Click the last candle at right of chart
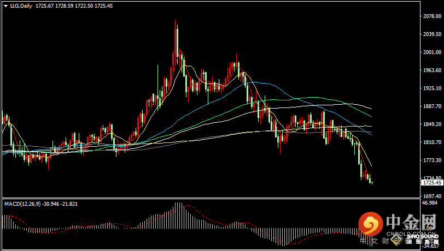 click(372, 182)
